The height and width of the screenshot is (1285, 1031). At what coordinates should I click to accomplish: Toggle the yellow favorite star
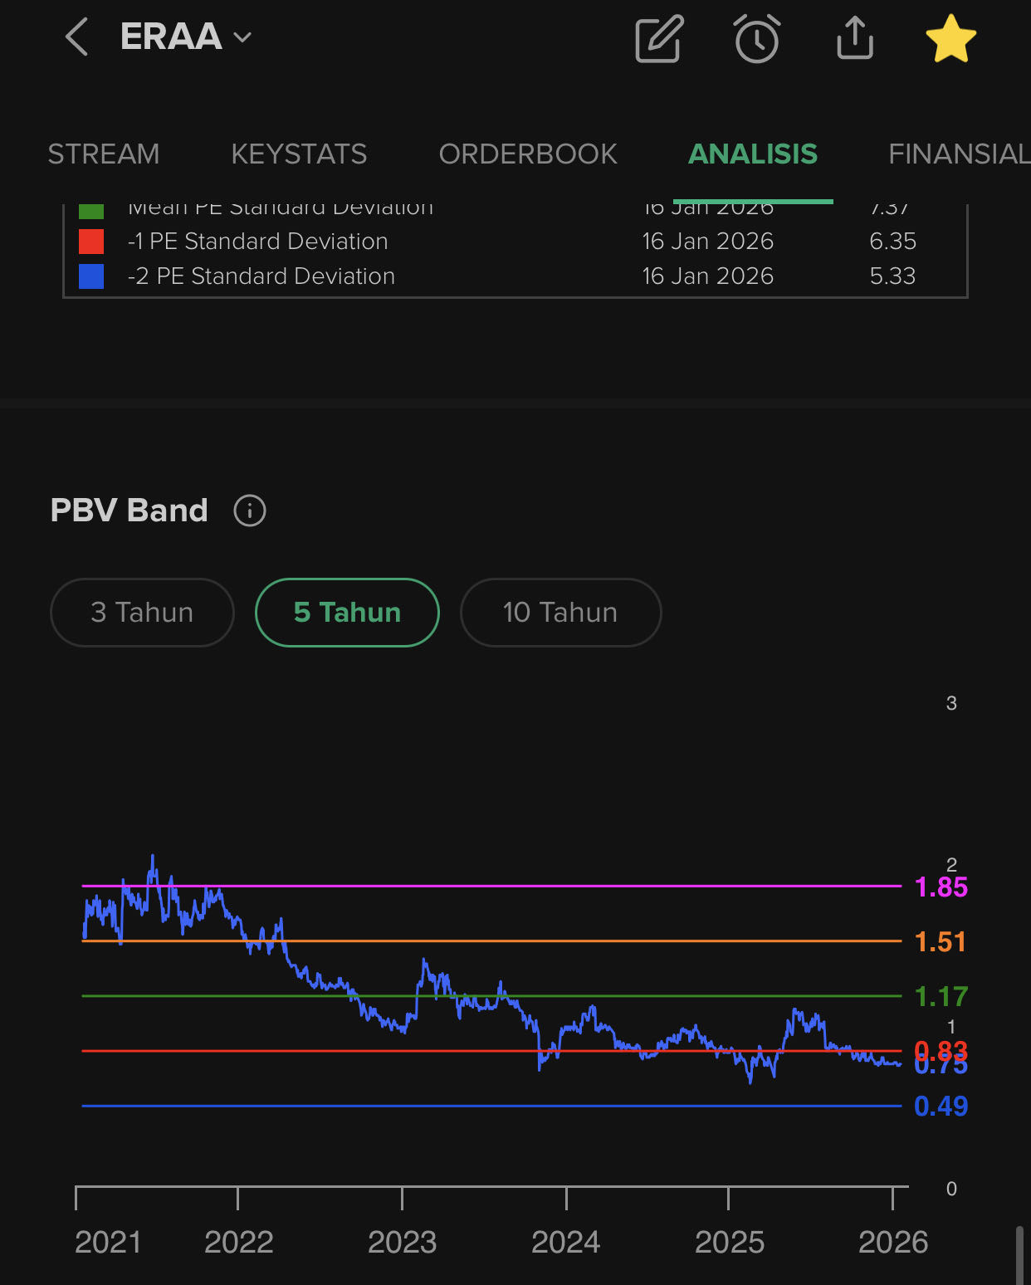click(950, 38)
